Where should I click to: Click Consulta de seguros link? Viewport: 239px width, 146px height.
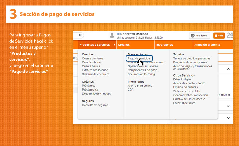(x=95, y=105)
